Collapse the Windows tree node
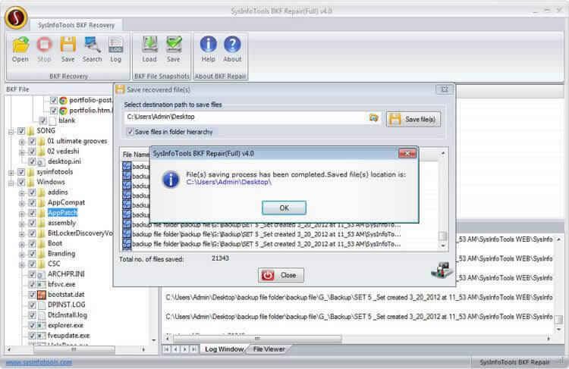The height and width of the screenshot is (369, 569). pyautogui.click(x=11, y=183)
